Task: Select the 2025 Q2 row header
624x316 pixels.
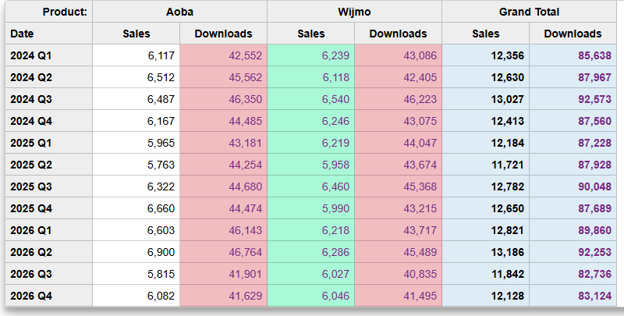Action: 49,165
